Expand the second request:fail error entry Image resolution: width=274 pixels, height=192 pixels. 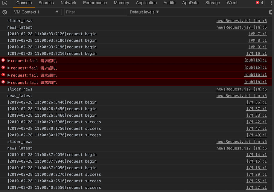click(x=9, y=68)
